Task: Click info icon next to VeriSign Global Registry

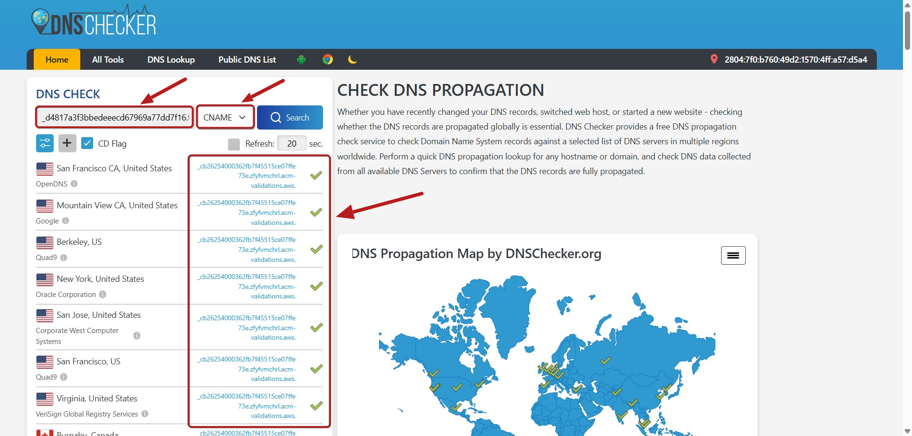Action: click(x=145, y=414)
